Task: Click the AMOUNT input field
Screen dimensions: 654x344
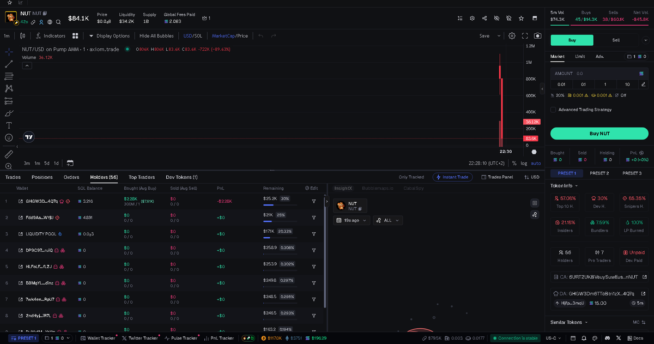Action: coord(599,73)
